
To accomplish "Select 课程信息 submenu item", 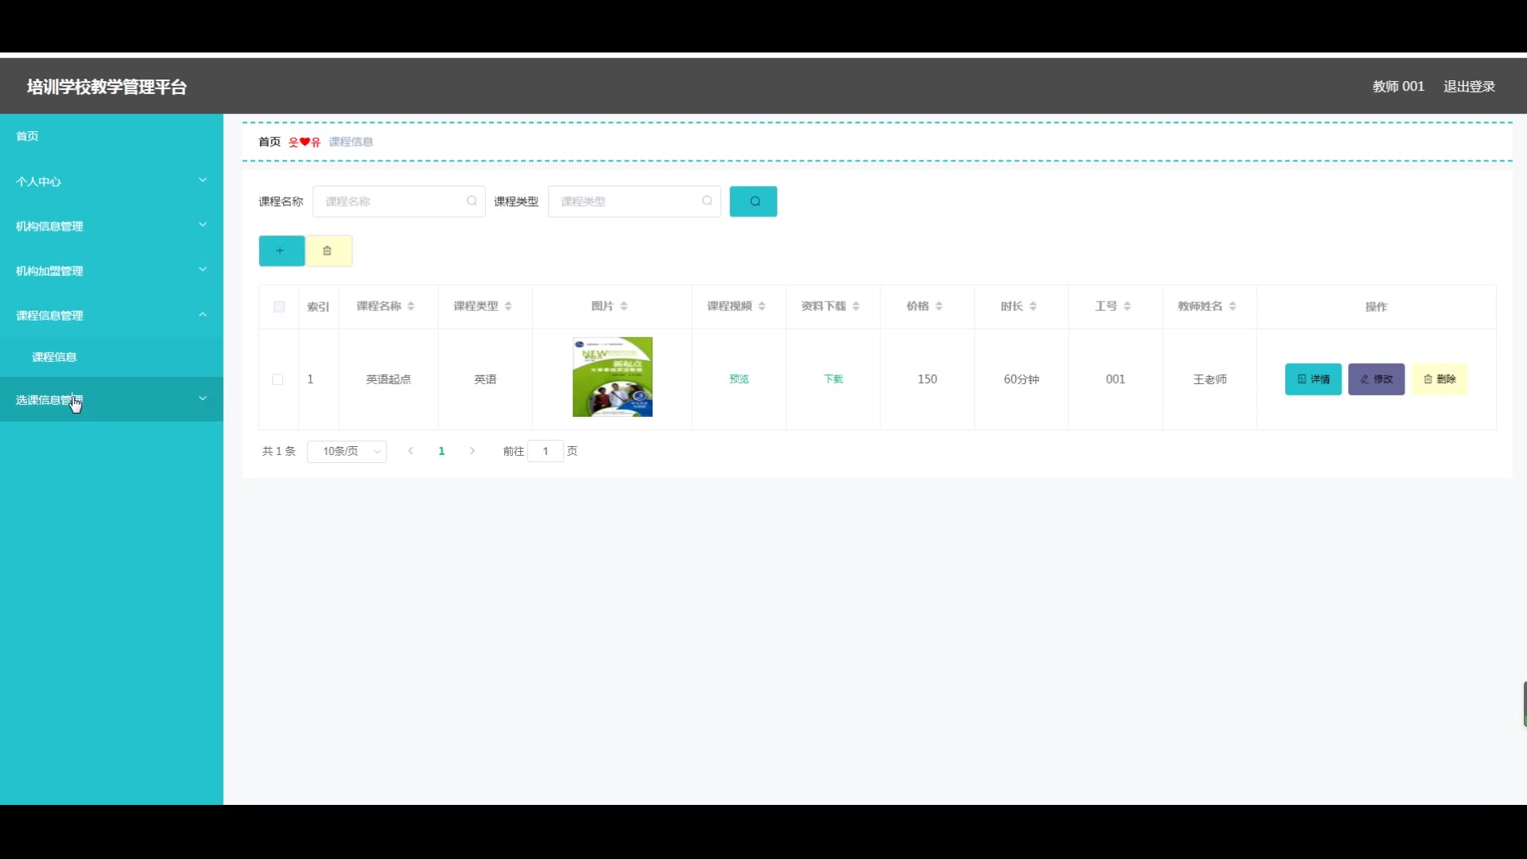I will [x=111, y=357].
